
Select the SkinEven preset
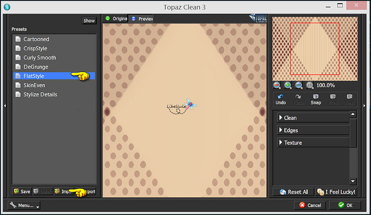coord(54,85)
